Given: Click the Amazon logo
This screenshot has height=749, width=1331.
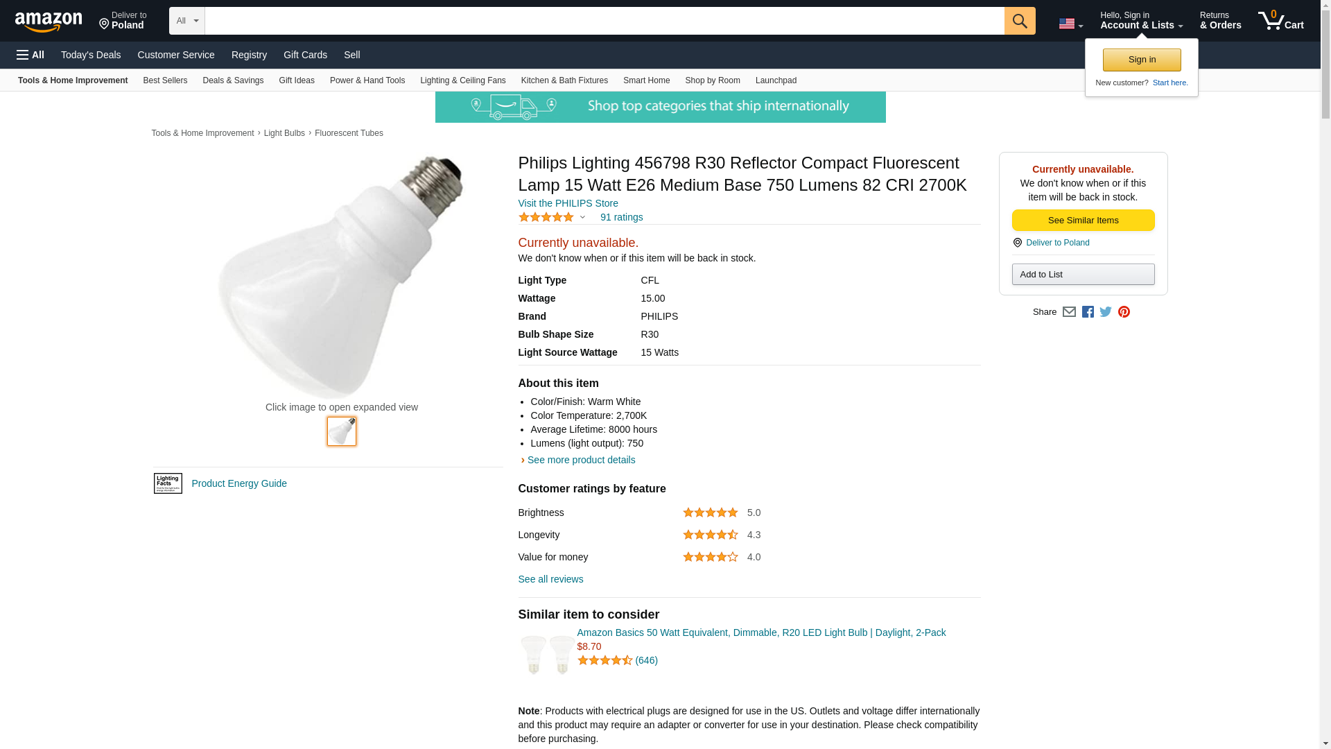Looking at the screenshot, I should pyautogui.click(x=49, y=21).
